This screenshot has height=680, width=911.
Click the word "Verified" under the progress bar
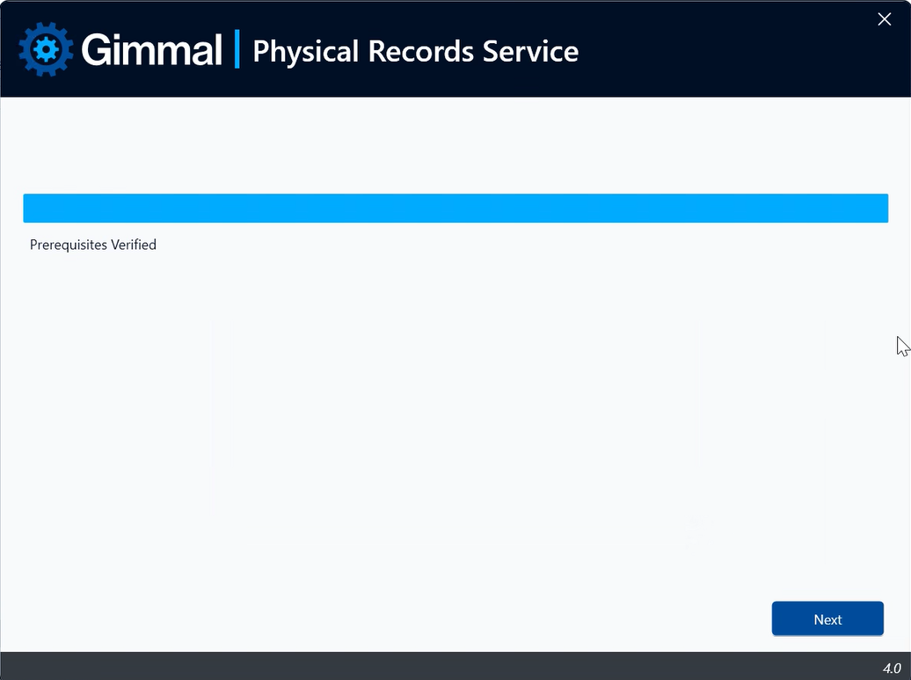tap(134, 244)
